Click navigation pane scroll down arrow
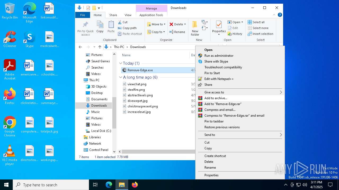339x190 pixels. click(114, 152)
